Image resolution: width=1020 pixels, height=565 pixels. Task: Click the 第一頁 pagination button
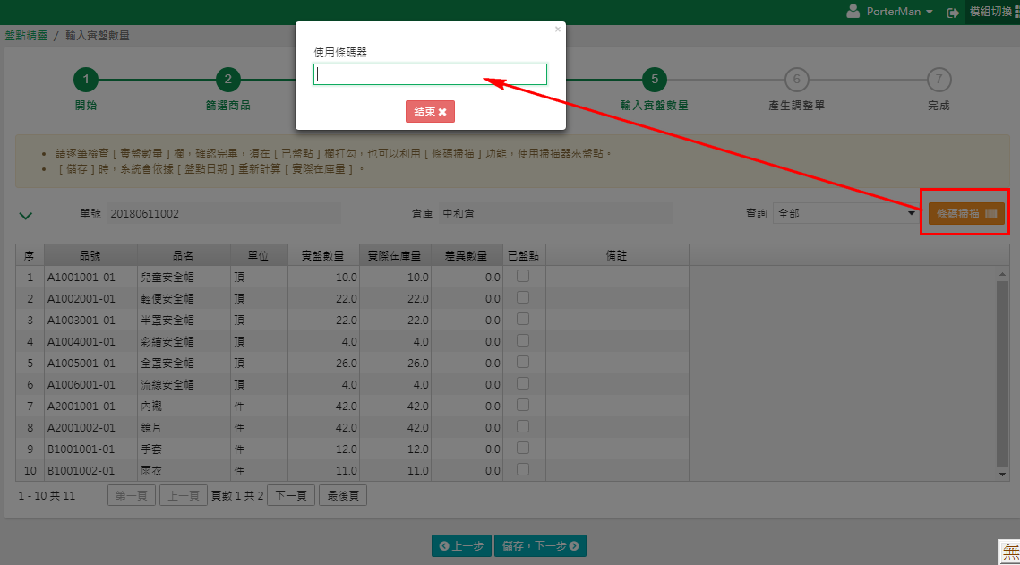tap(132, 495)
